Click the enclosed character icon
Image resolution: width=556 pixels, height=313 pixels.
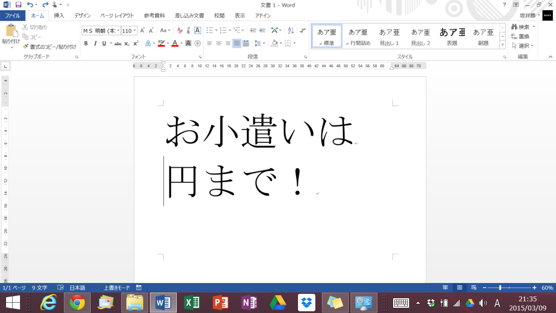click(197, 43)
